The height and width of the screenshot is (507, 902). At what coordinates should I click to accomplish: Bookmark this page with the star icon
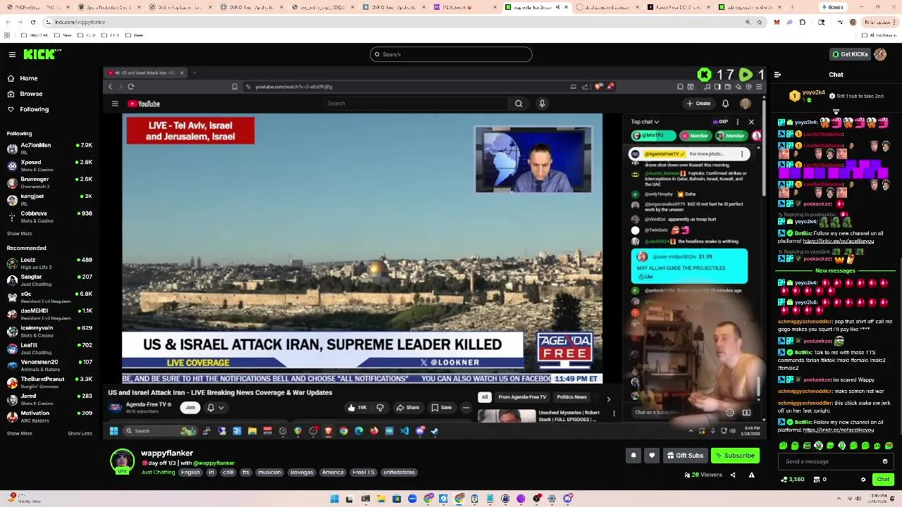[759, 22]
